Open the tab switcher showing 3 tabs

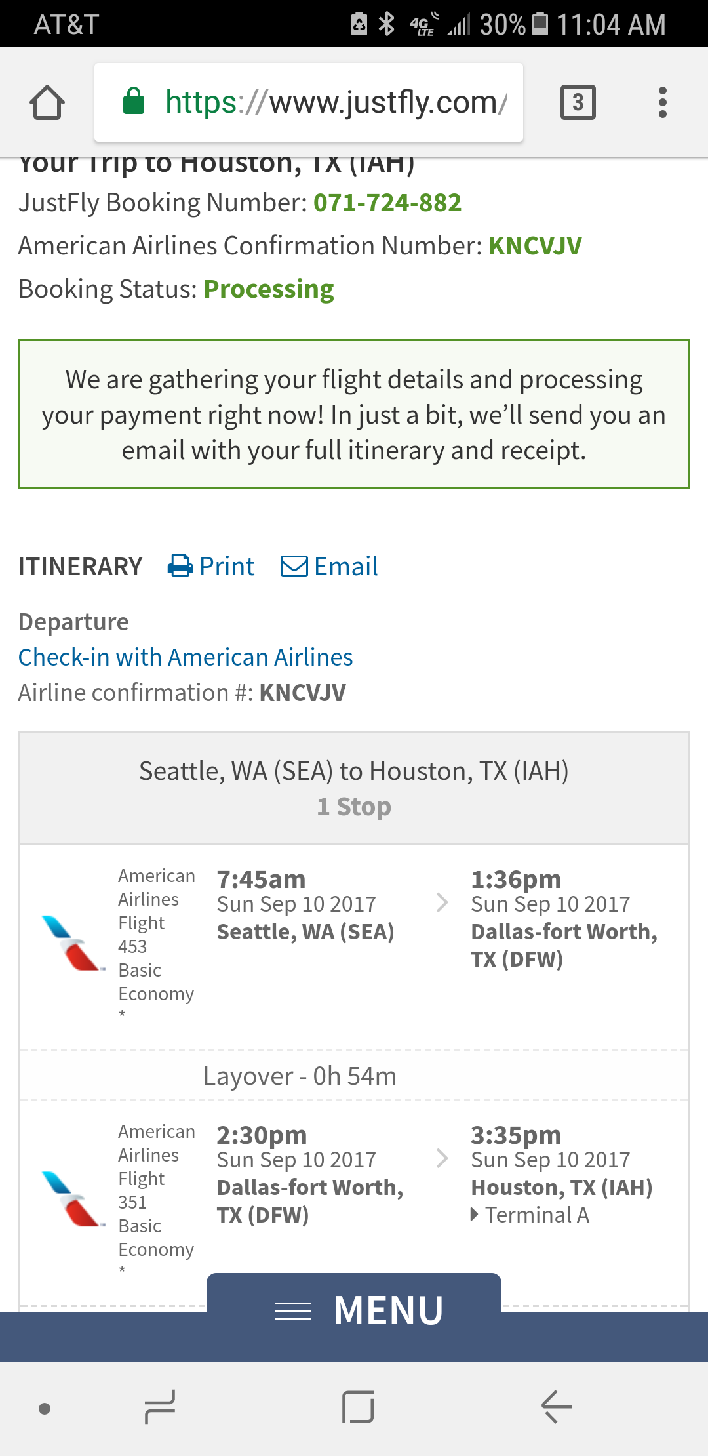click(x=578, y=102)
